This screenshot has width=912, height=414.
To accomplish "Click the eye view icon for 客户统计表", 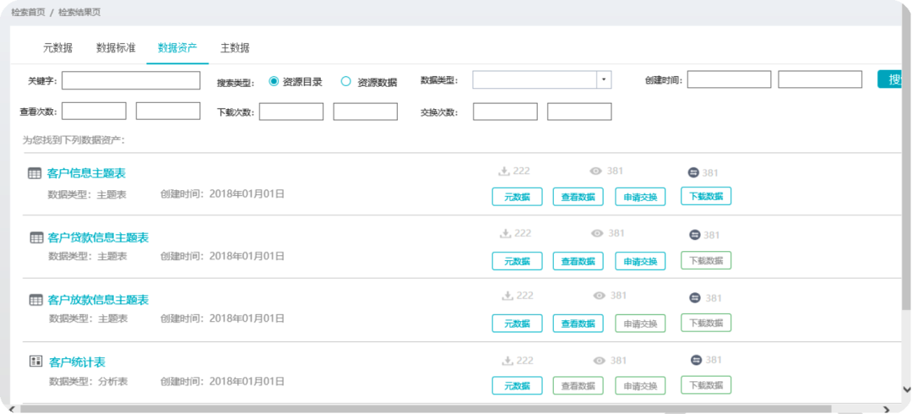I will 599,361.
